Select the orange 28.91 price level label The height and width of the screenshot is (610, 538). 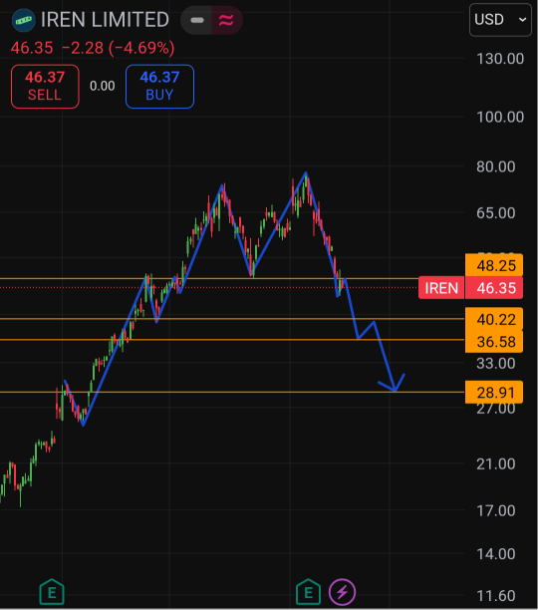494,392
